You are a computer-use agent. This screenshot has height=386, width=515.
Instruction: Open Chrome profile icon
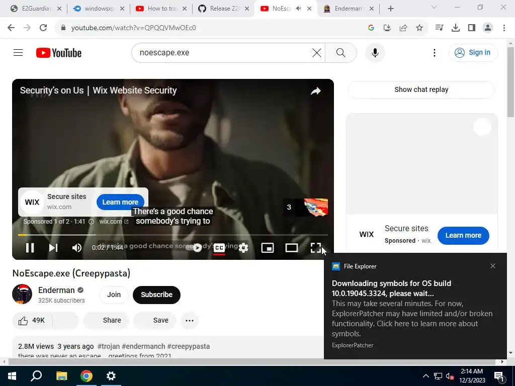pos(488,28)
